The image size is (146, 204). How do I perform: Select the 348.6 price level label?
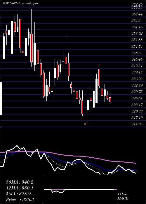point(136,53)
